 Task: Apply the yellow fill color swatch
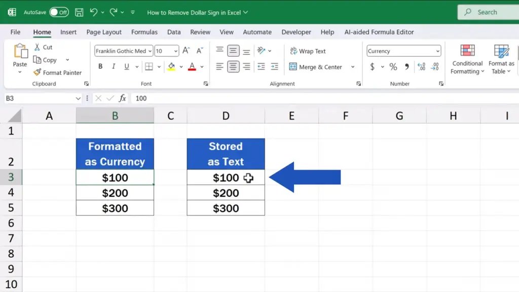point(171,67)
